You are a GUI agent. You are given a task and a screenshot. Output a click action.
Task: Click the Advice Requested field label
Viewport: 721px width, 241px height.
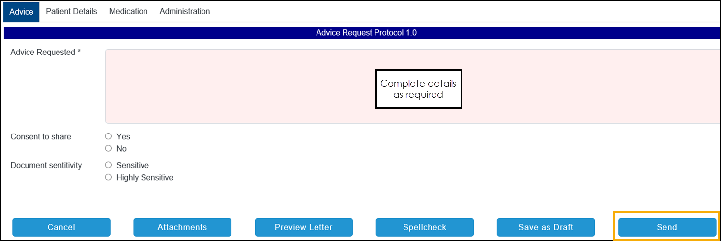point(45,53)
